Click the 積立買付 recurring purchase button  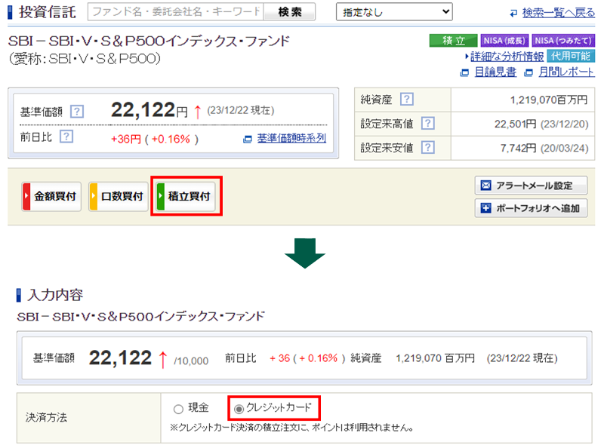click(186, 196)
